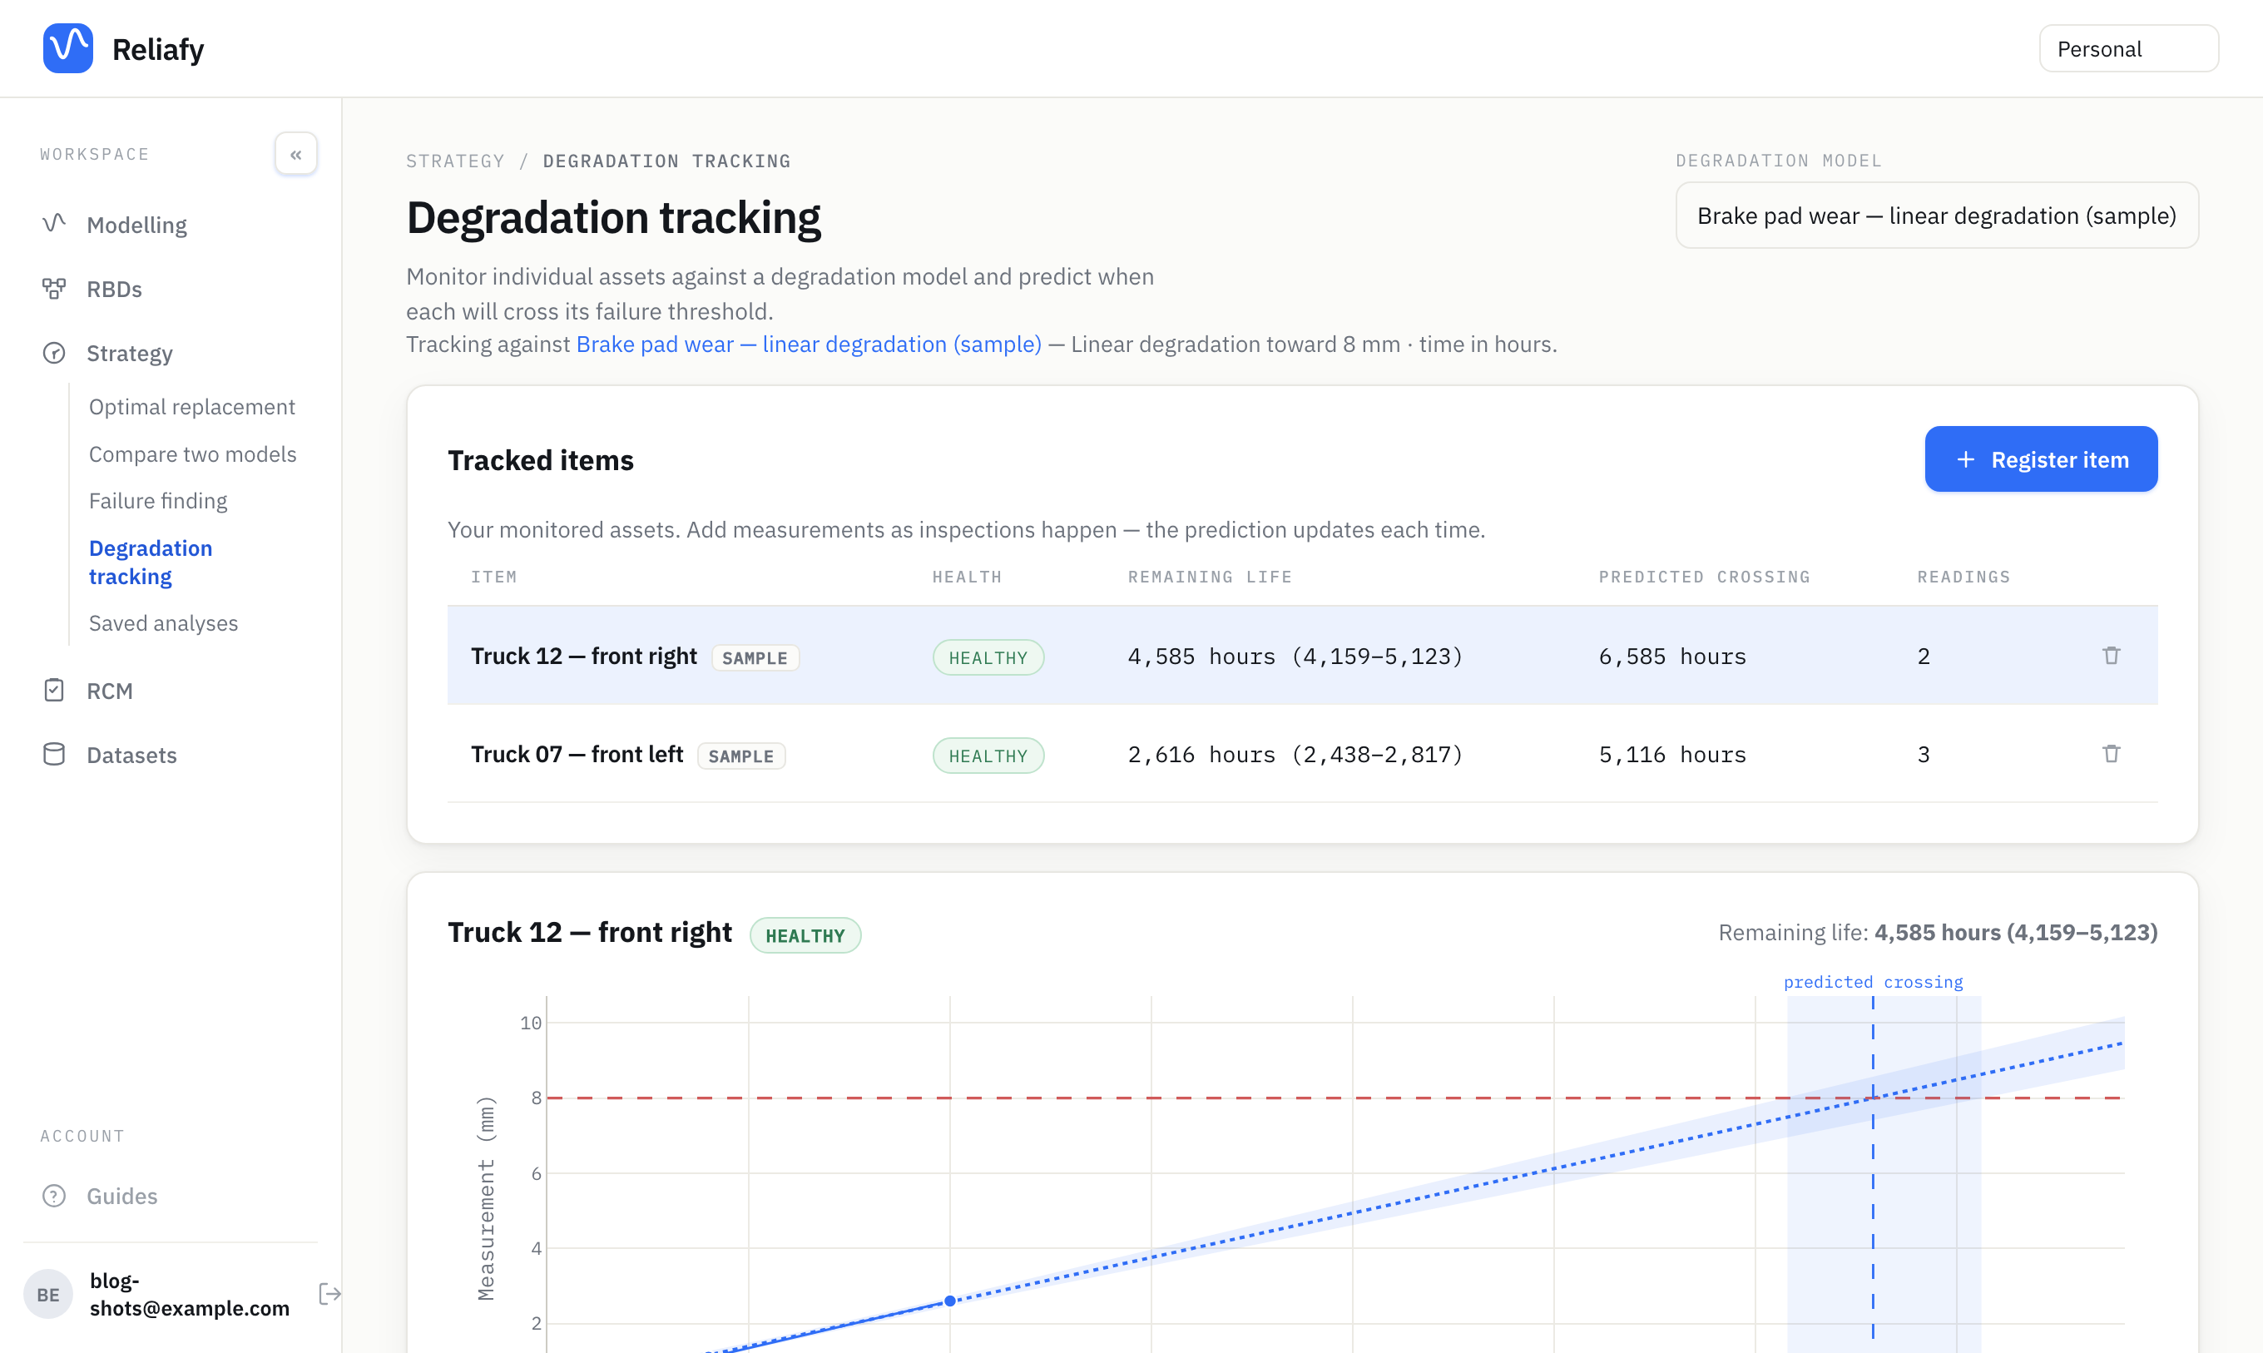Viewport: 2263px width, 1353px height.
Task: Open the Modelling section
Action: pos(136,225)
